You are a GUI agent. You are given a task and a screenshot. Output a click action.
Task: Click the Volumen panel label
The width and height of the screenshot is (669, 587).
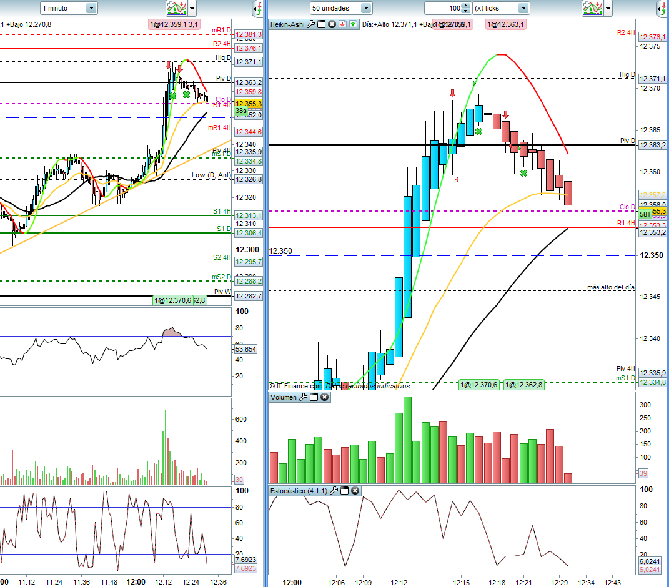point(284,397)
